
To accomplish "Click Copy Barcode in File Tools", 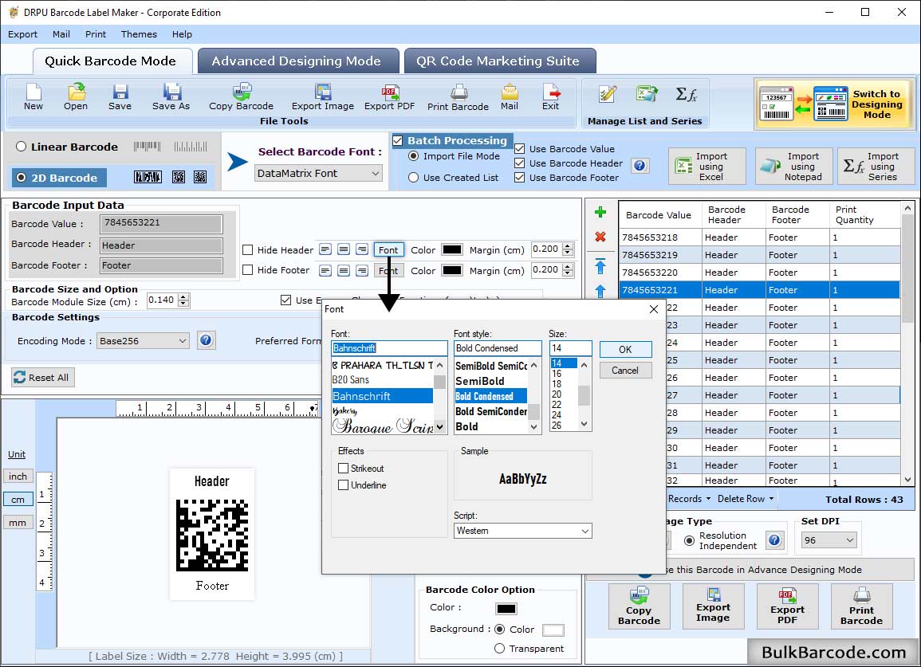I will (241, 97).
